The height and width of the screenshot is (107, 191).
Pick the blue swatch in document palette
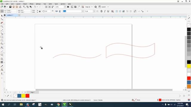[19, 96]
